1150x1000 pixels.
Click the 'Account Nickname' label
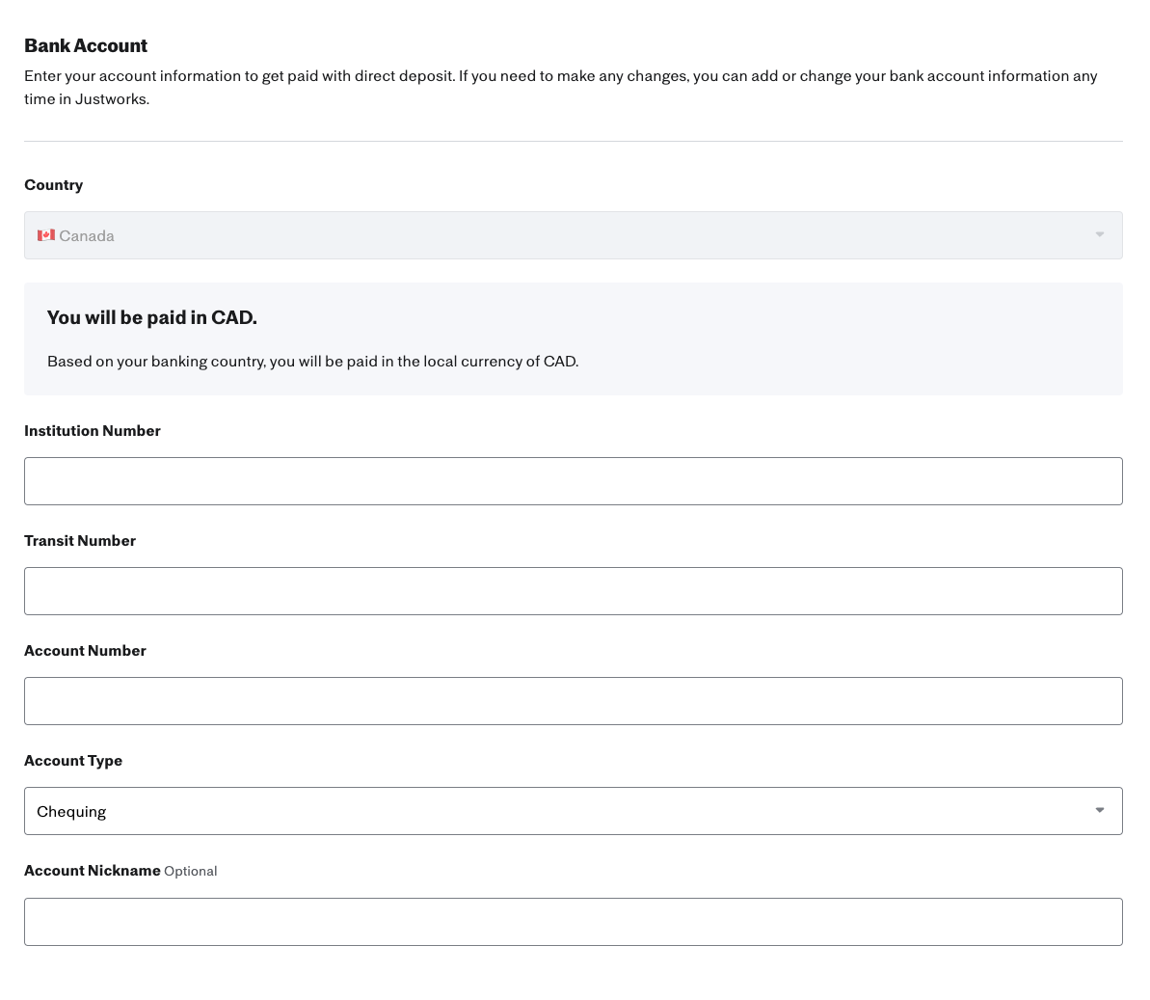[x=93, y=871]
